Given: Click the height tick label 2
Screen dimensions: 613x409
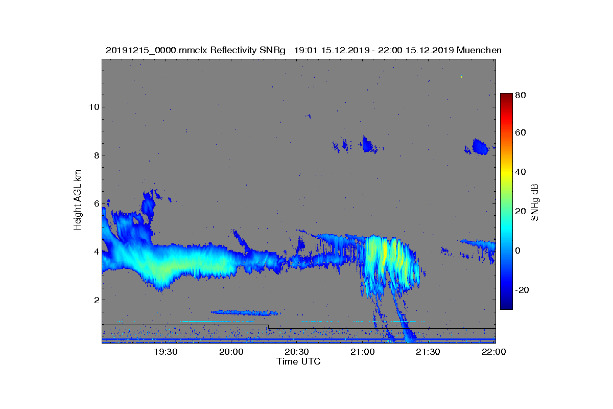Looking at the screenshot, I should click(96, 300).
